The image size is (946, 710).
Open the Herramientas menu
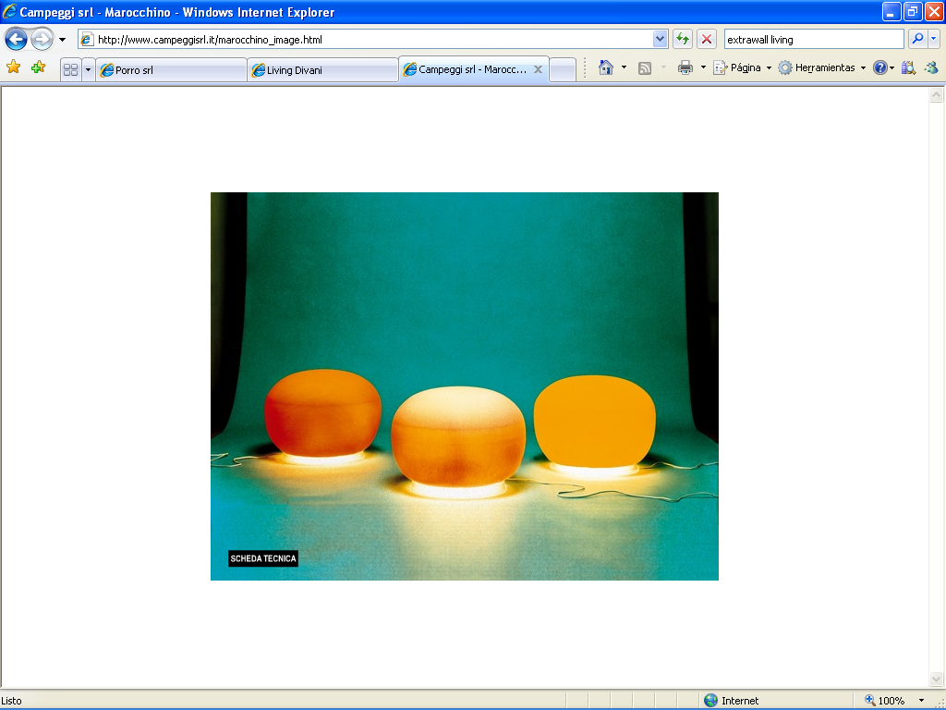pos(821,67)
